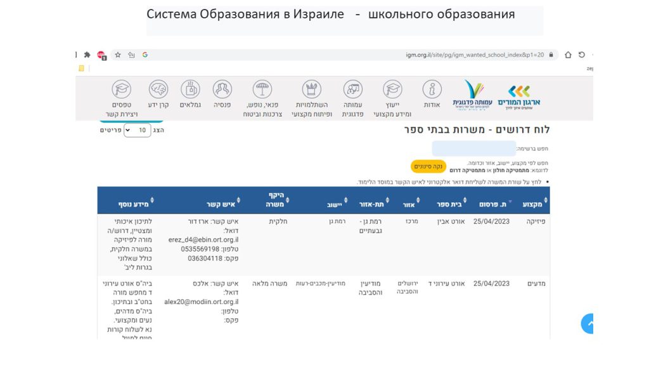
Task: Sort table by ת. פרסום column
Action: click(493, 205)
